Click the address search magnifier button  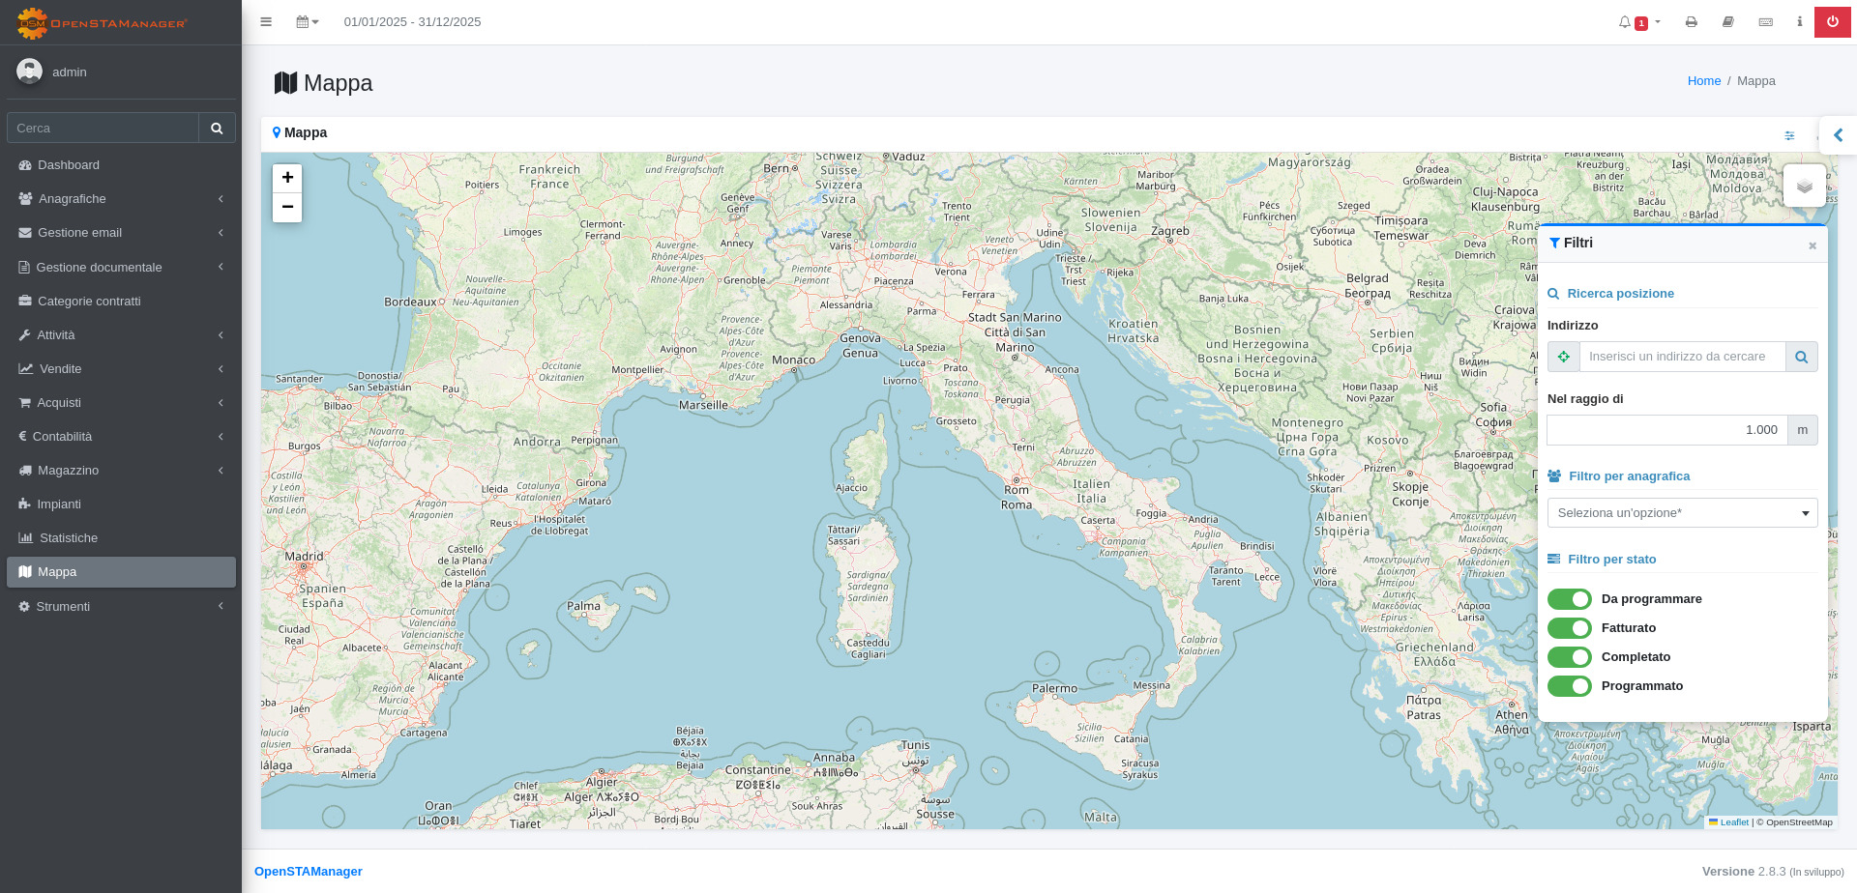tap(1801, 357)
